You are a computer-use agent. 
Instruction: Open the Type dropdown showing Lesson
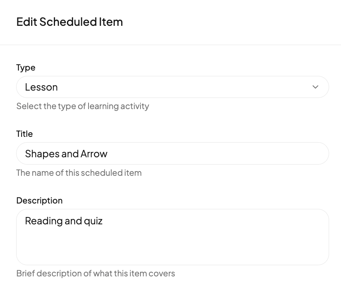point(172,87)
